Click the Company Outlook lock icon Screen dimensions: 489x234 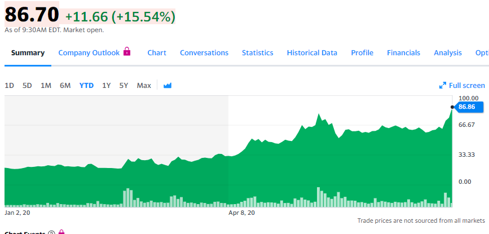tap(127, 52)
